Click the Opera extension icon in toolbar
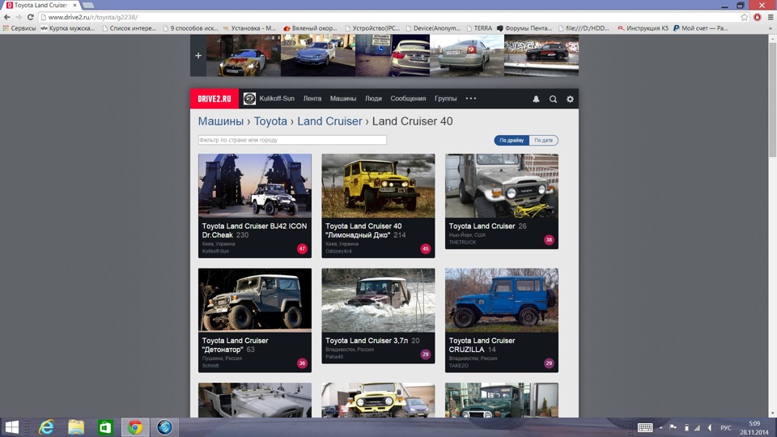The height and width of the screenshot is (437, 777). pos(758,17)
